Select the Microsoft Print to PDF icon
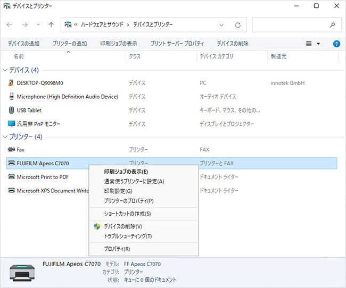Viewport: 346px width, 288px height. coord(12,177)
